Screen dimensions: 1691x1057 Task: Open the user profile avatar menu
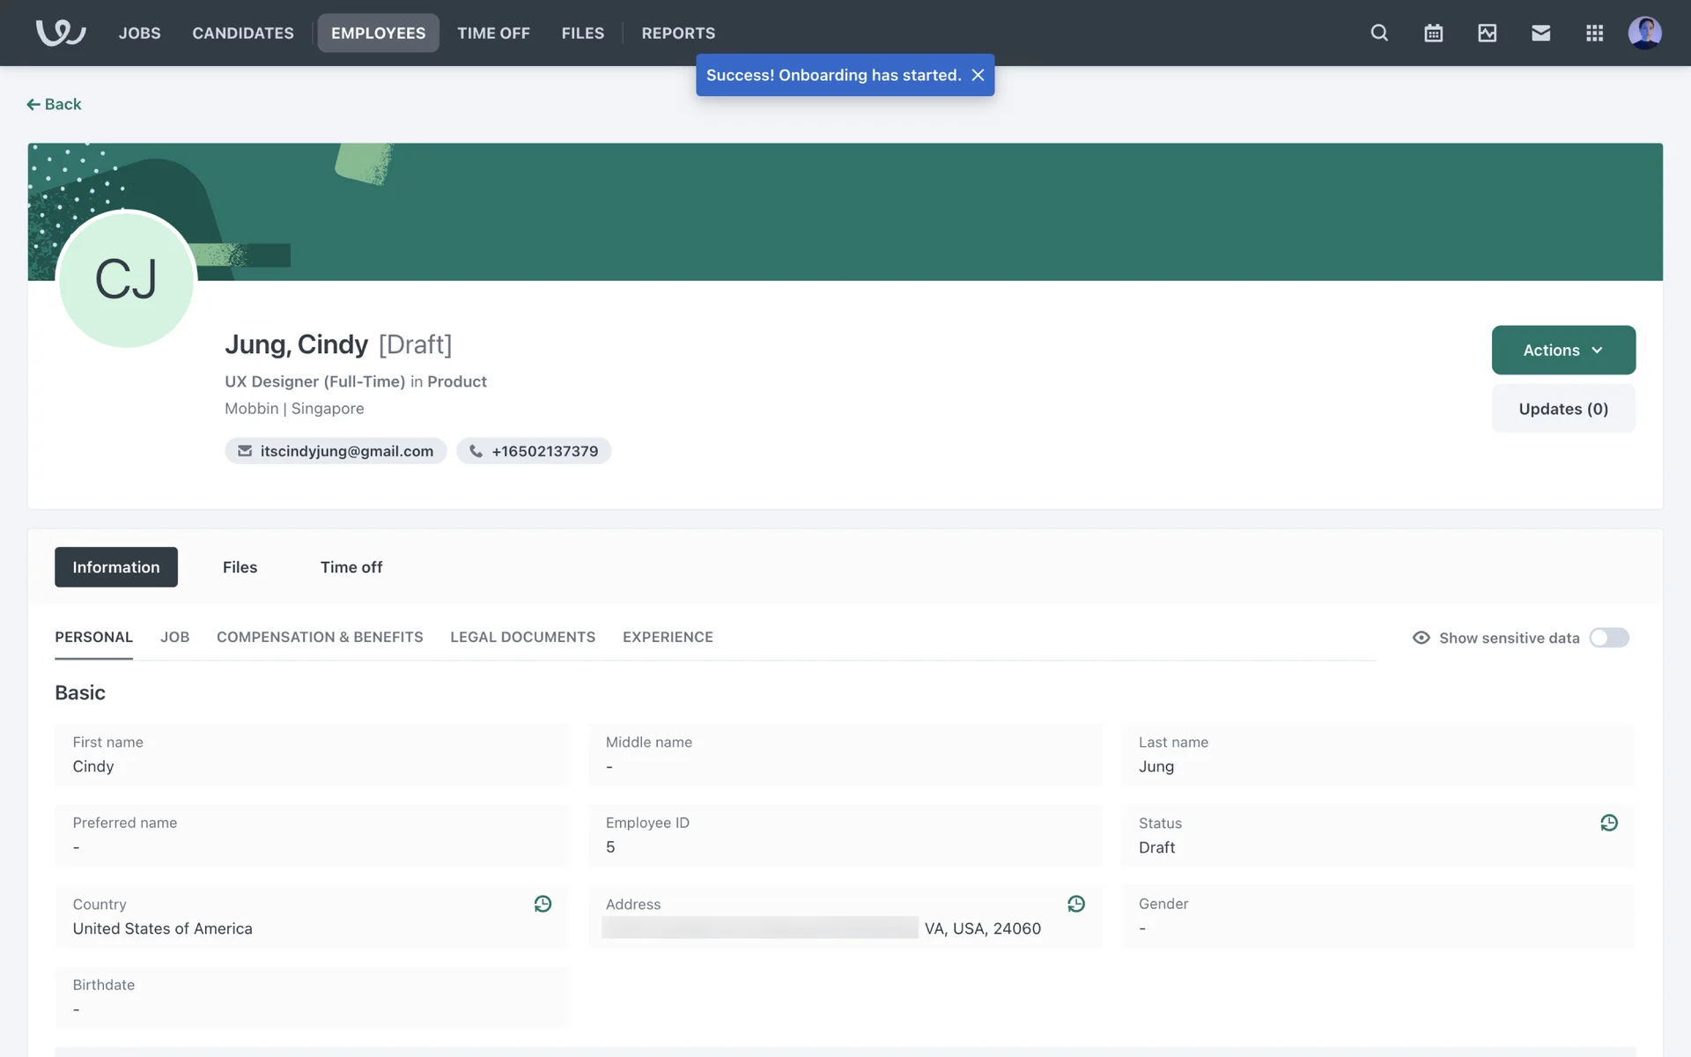click(1643, 33)
